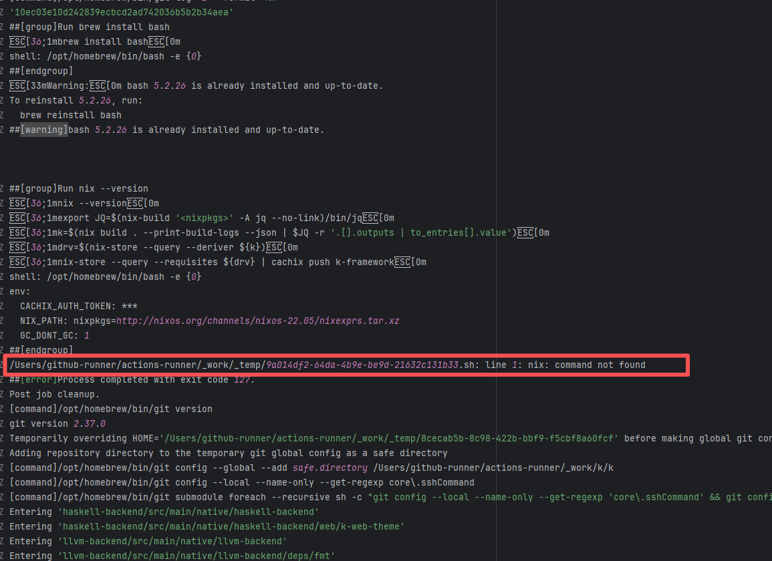Click the CACHIX_AUTH_TOKEN env line

coord(79,306)
